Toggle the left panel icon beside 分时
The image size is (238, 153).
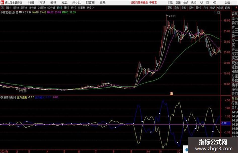(x=2, y=8)
